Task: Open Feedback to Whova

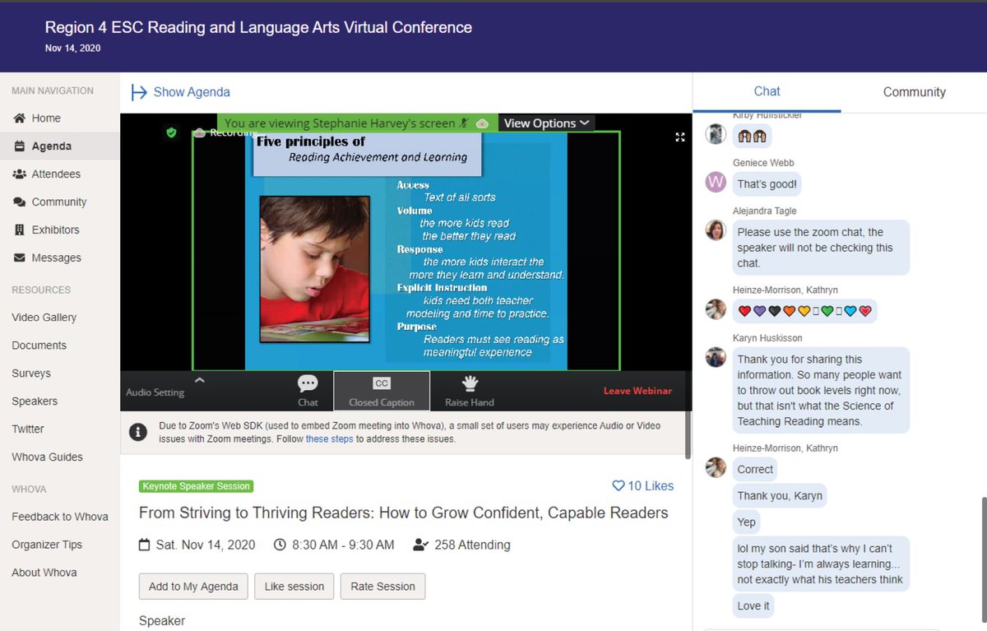Action: [60, 517]
